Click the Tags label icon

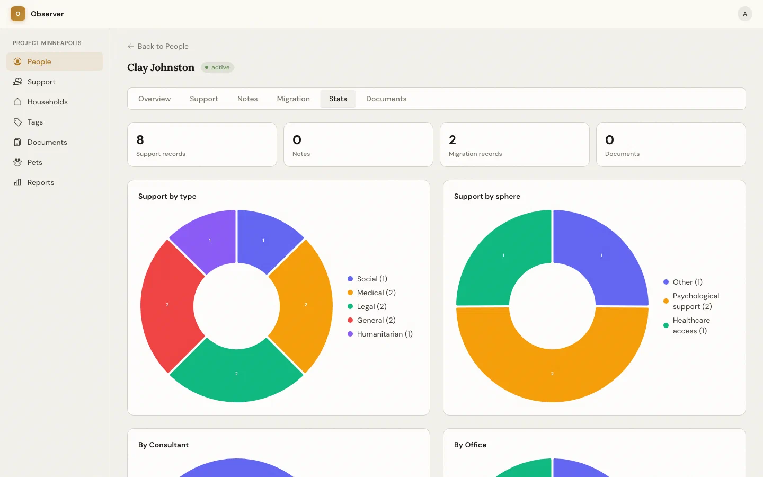coord(17,122)
